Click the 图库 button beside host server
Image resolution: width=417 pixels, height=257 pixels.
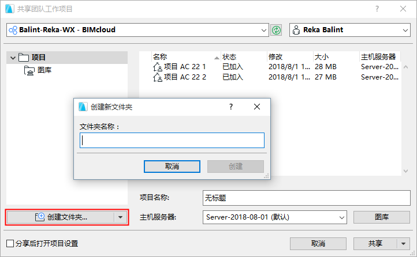pyautogui.click(x=382, y=217)
